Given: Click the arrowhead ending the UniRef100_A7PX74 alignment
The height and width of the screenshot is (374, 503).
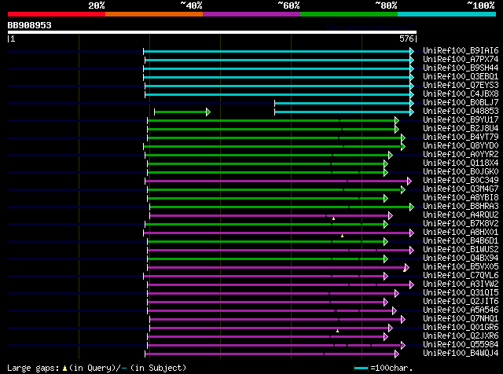Looking at the screenshot, I should [412, 60].
